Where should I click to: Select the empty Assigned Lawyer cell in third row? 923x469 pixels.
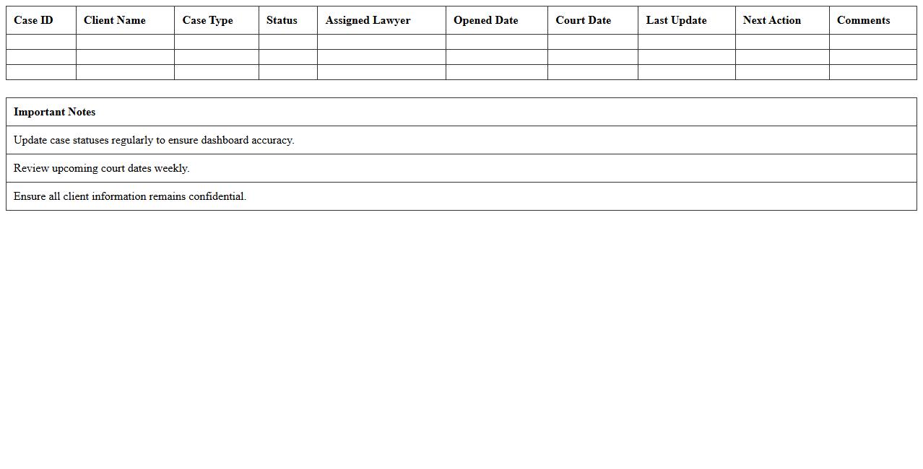pyautogui.click(x=381, y=71)
